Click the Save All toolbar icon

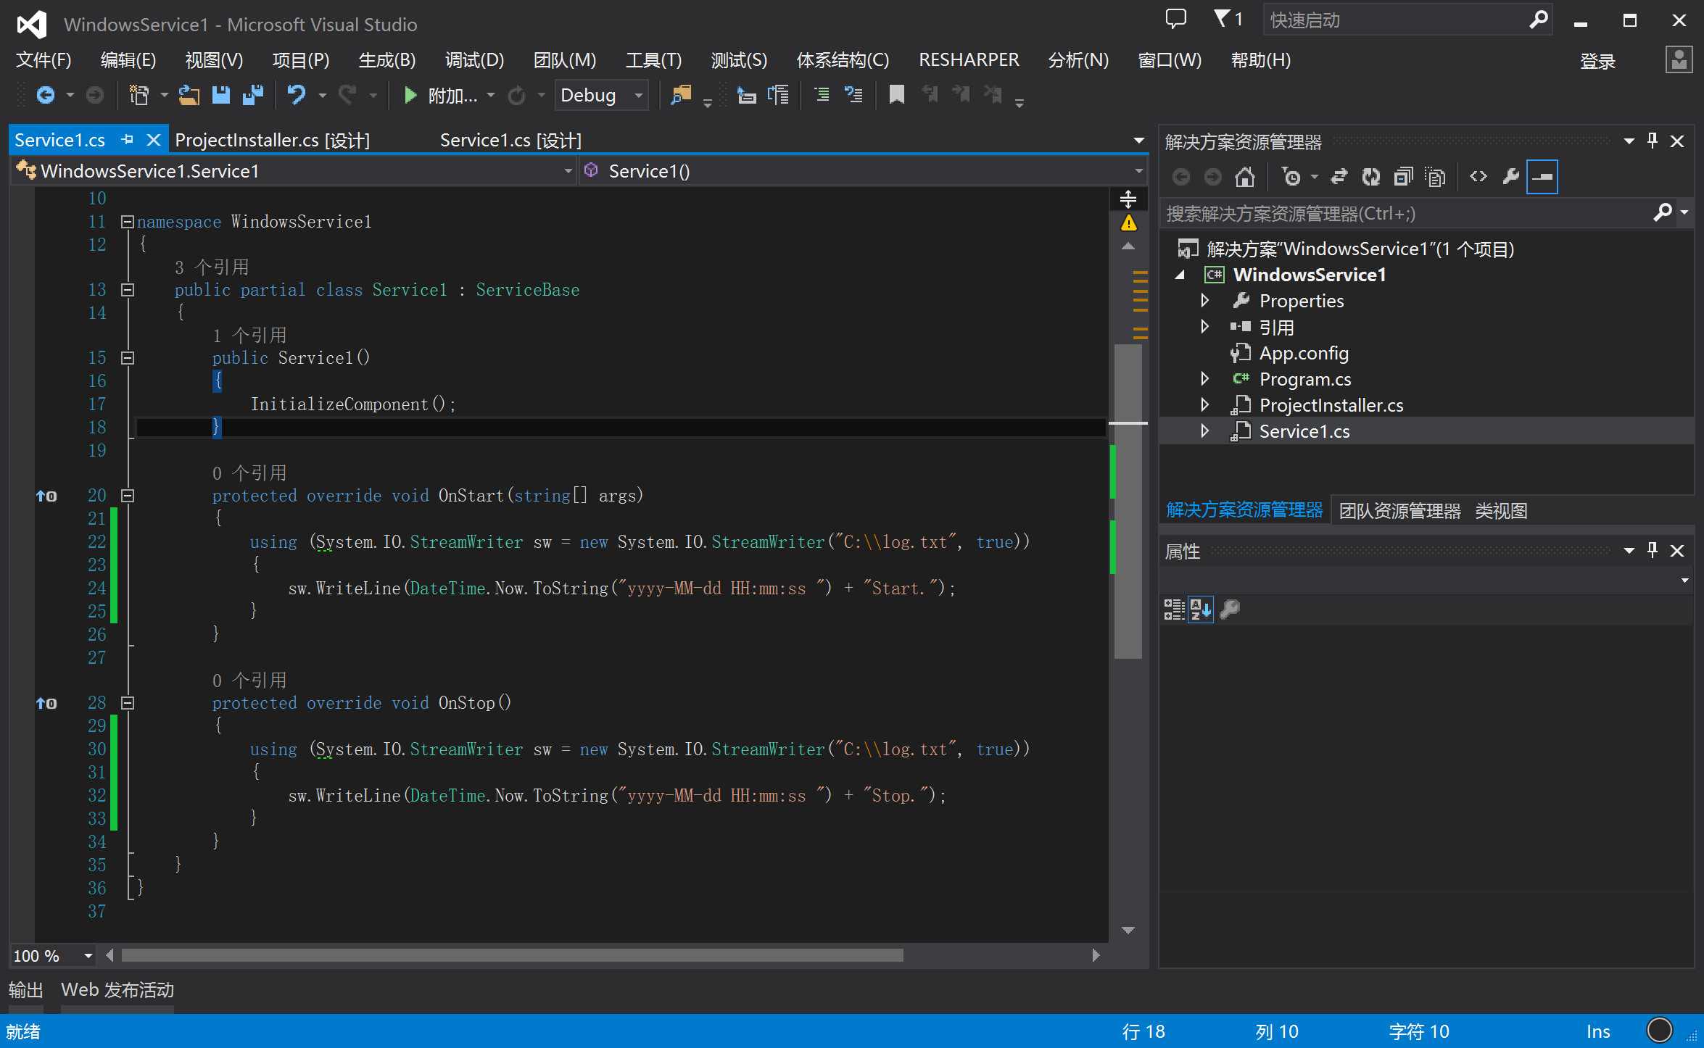(253, 95)
